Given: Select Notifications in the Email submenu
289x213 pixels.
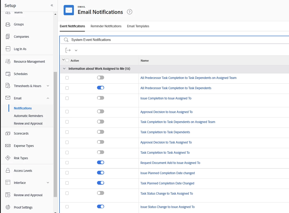Looking at the screenshot, I should pos(23,108).
